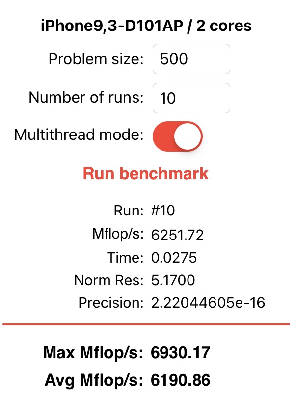The width and height of the screenshot is (296, 398).
Task: Toggle the Multithread mode switch
Action: [178, 135]
